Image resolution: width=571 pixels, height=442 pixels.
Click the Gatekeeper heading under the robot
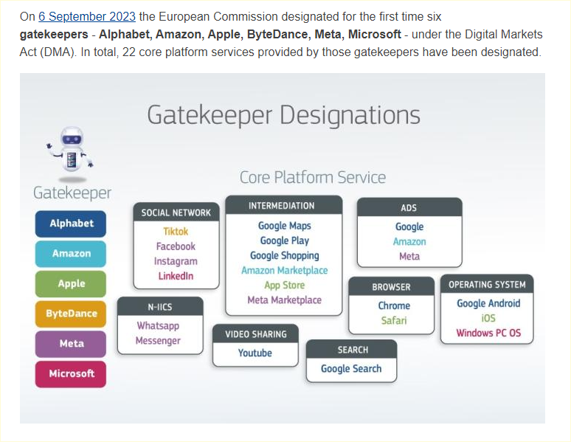point(72,193)
